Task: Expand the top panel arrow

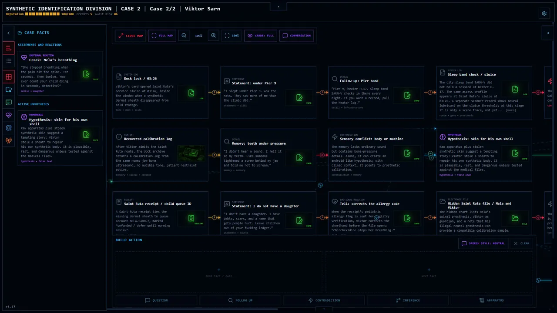Action: (278, 7)
